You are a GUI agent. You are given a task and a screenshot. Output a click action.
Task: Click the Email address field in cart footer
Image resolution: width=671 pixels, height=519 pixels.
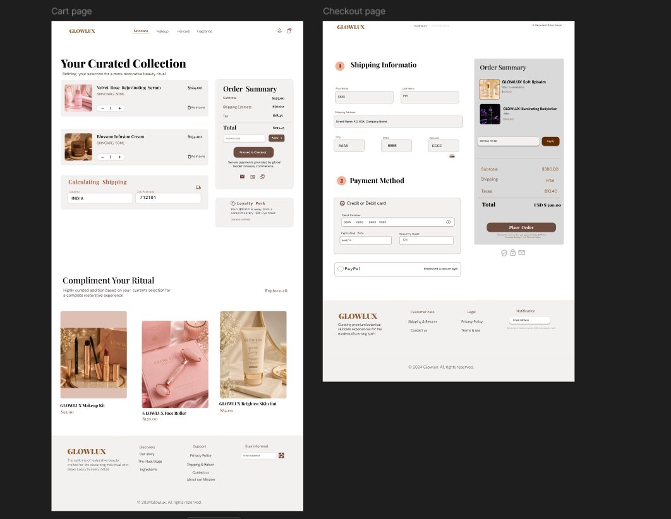(x=258, y=456)
